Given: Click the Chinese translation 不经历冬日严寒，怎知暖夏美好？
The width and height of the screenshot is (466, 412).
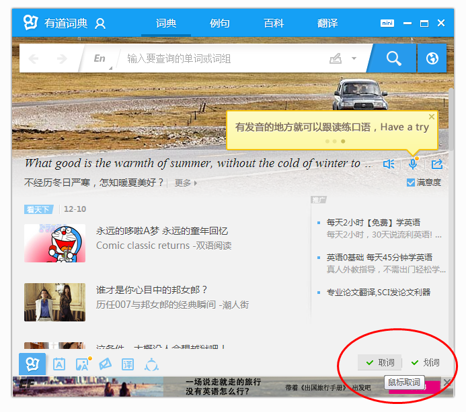Looking at the screenshot, I should pos(93,183).
